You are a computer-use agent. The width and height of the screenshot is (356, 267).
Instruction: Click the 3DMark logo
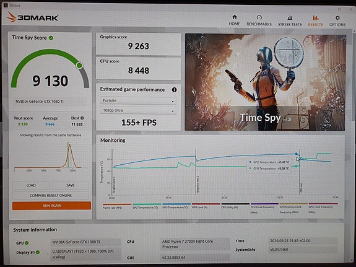pyautogui.click(x=32, y=17)
